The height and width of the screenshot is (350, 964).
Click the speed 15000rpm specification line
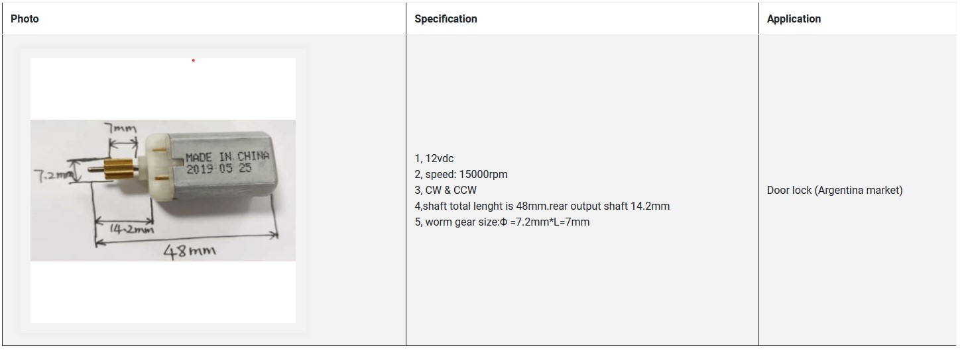(x=461, y=175)
